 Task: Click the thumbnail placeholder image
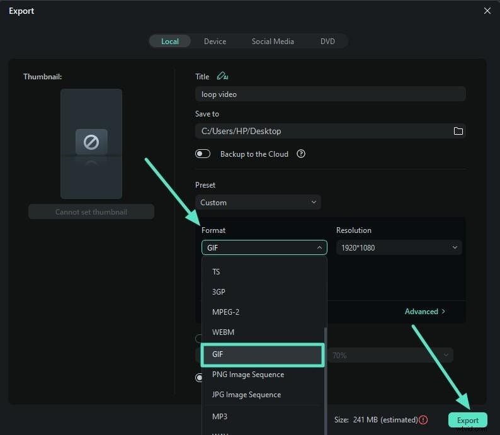click(91, 144)
